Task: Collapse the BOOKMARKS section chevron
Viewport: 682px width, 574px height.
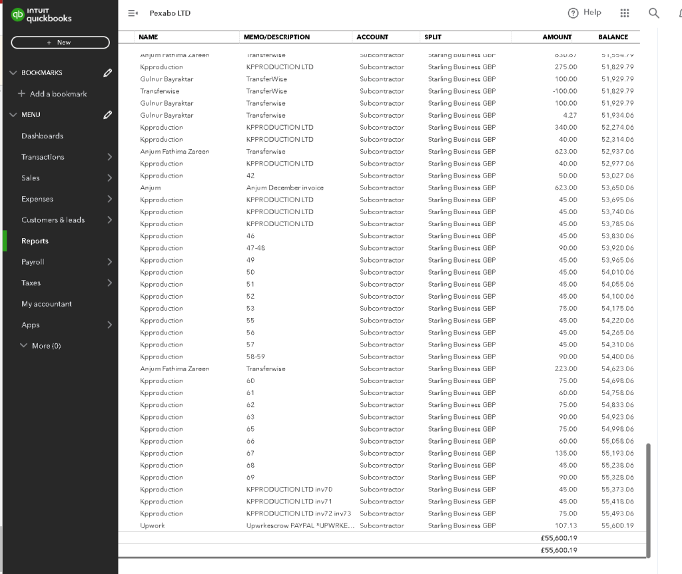Action: tap(13, 72)
